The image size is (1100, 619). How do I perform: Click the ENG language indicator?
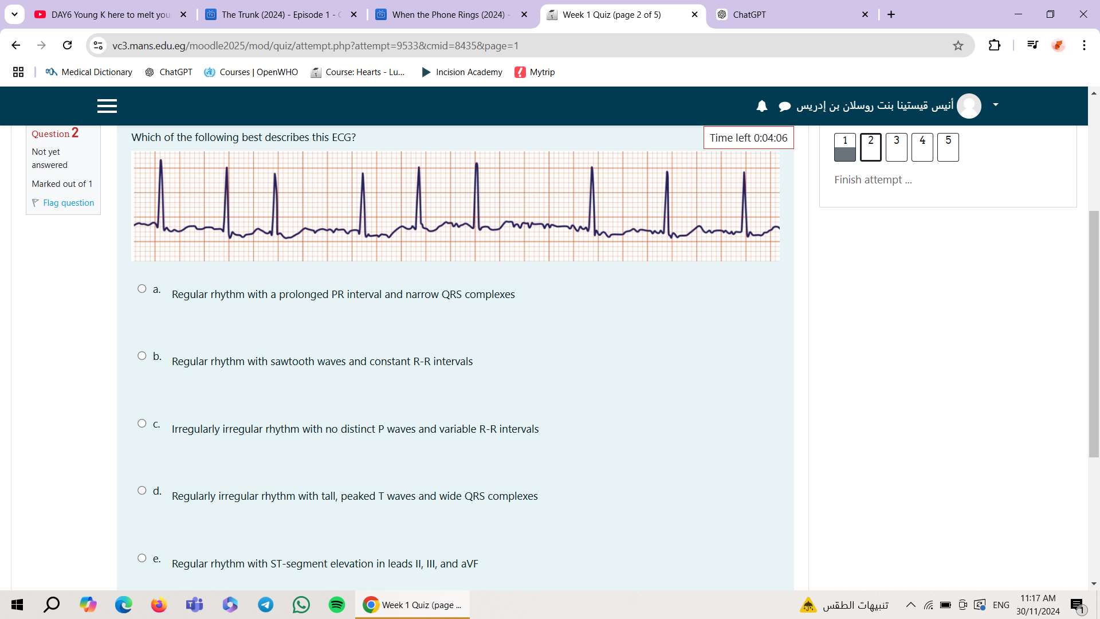pos(1001,605)
